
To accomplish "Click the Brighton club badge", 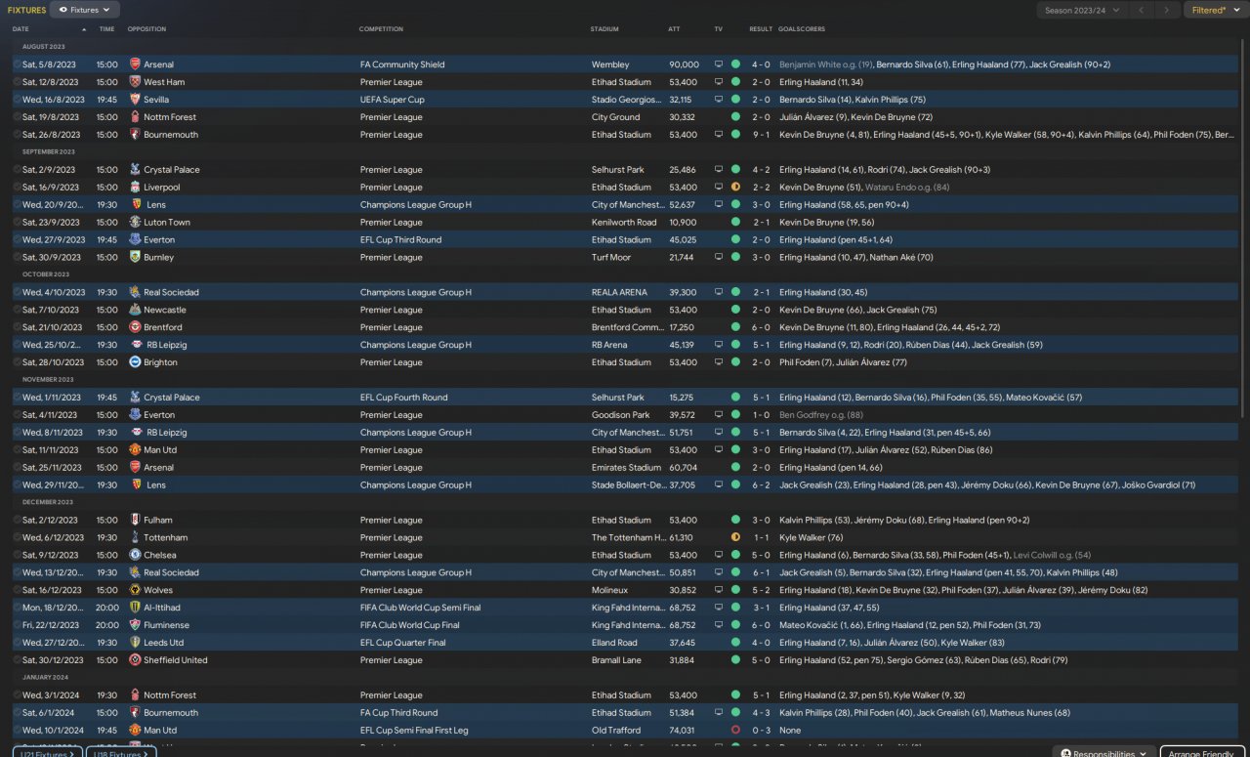I will pyautogui.click(x=135, y=362).
